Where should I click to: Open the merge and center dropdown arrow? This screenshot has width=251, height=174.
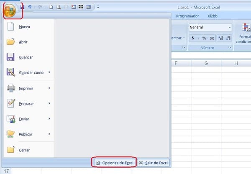184,38
